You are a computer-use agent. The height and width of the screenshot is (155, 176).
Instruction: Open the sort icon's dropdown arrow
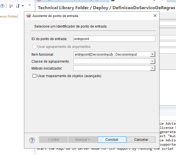click(x=23, y=6)
